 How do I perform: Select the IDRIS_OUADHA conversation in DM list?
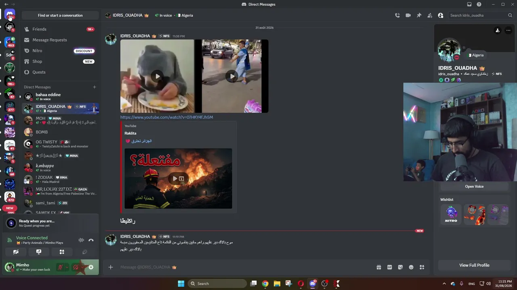pyautogui.click(x=61, y=108)
